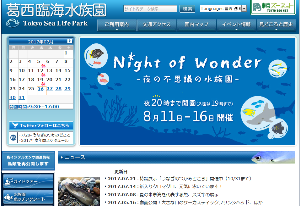
Task: Open the 見どころと歴史 menu
Action: pyautogui.click(x=276, y=25)
